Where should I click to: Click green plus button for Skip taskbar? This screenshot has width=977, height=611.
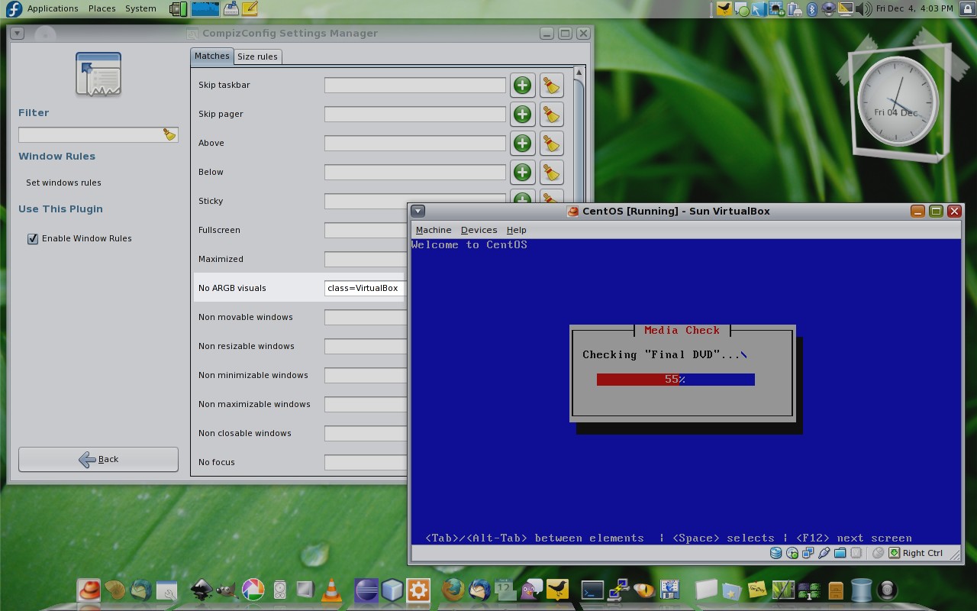tap(522, 85)
